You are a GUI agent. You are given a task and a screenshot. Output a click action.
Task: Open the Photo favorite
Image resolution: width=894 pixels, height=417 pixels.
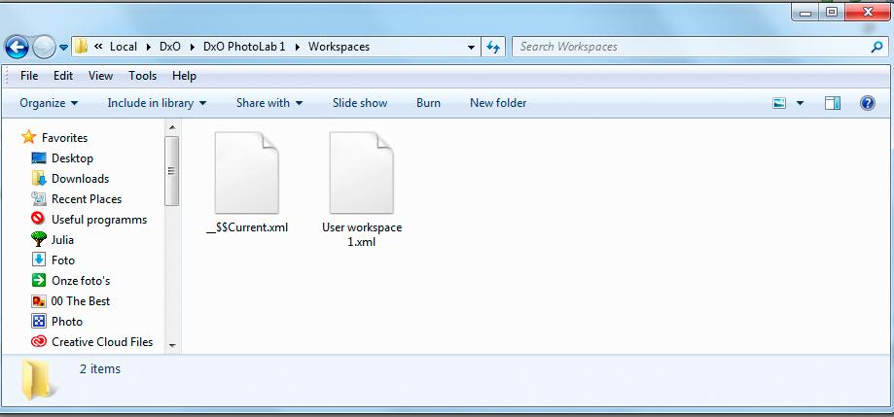pos(67,322)
